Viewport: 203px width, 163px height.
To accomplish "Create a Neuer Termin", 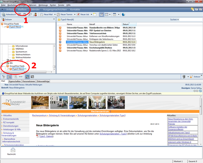I will pyautogui.click(x=65, y=14).
